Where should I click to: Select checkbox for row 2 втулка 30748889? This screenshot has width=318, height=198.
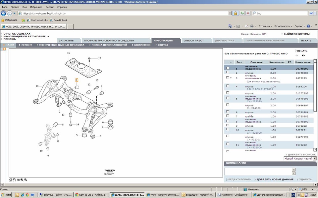pos(228,72)
